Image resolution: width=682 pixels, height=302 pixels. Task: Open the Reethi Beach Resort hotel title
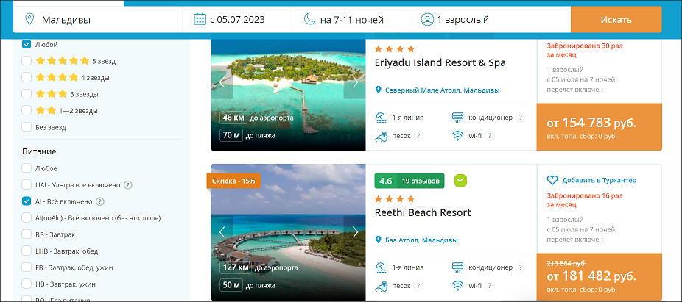point(423,212)
